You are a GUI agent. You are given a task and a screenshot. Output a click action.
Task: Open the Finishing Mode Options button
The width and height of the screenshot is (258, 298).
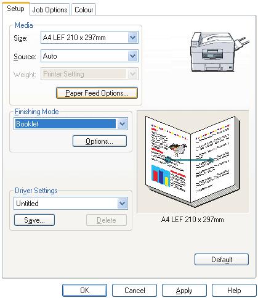coord(100,141)
